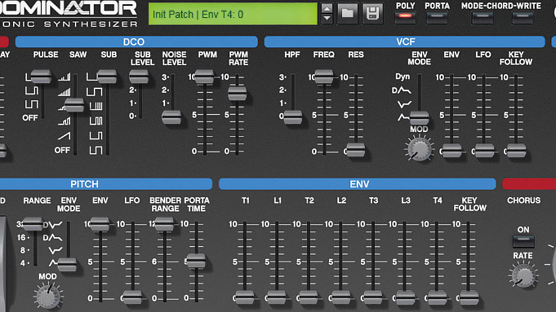Click PITCH ENV MODE slider handle
This screenshot has height=312, width=556.
coord(67,264)
